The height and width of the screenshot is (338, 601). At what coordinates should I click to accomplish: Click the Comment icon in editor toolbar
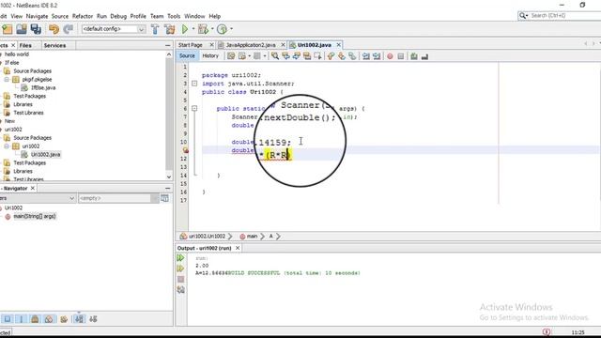pos(413,56)
